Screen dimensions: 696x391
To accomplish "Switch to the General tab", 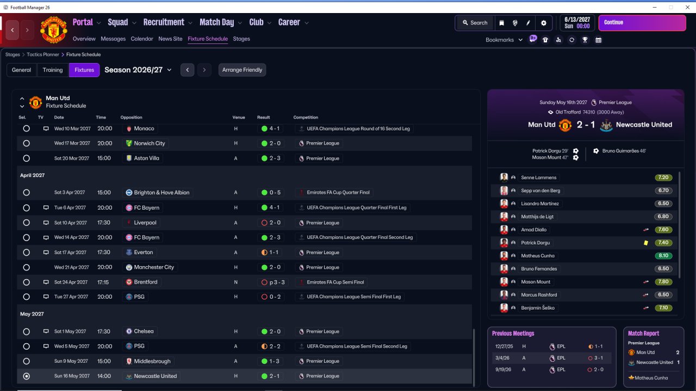I will tap(22, 70).
